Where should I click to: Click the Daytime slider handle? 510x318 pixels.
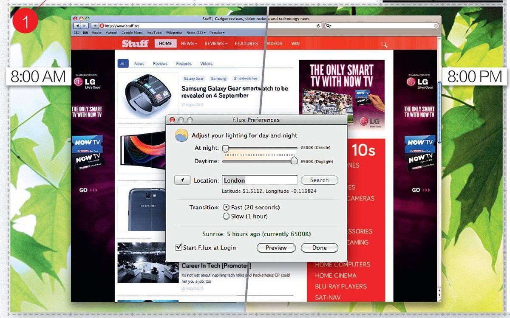[x=294, y=160]
